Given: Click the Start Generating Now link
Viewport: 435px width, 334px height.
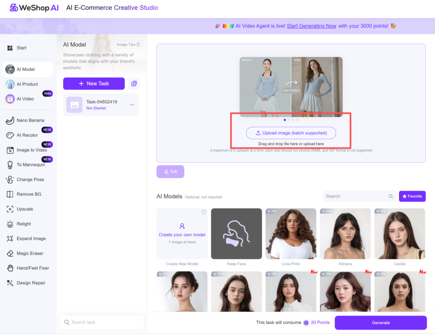Looking at the screenshot, I should tap(311, 26).
